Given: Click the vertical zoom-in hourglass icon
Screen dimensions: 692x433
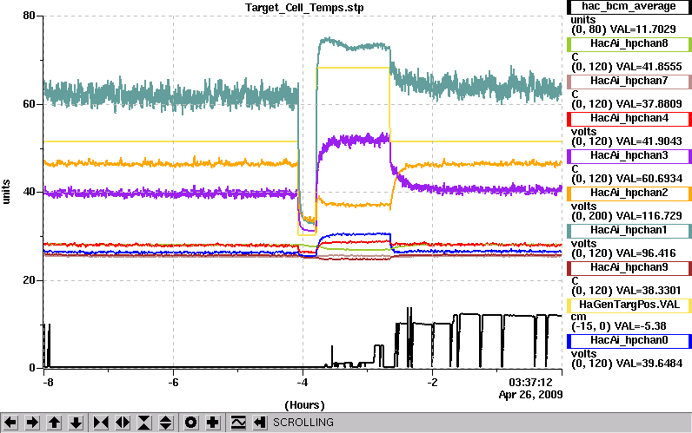Looking at the screenshot, I should tap(144, 423).
